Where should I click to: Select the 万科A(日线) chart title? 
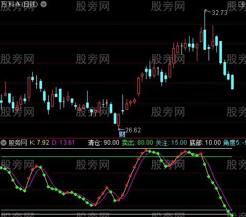coord(19,4)
